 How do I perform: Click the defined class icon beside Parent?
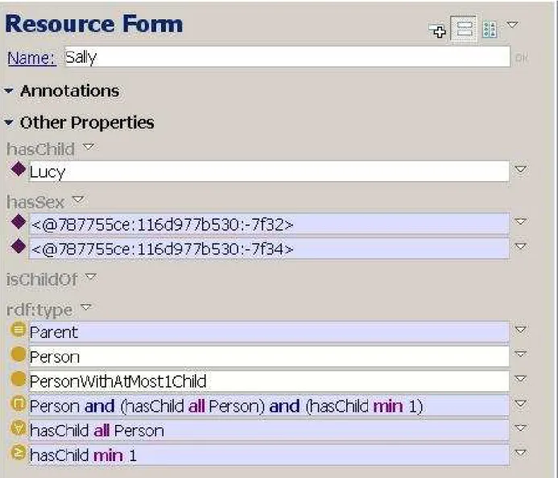click(x=19, y=329)
